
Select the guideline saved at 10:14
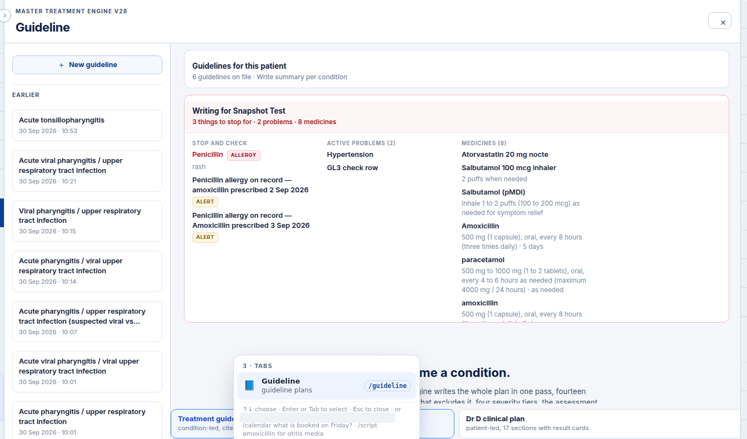(x=87, y=271)
